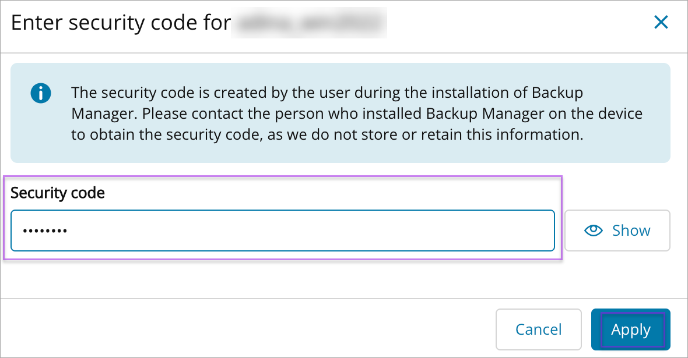
Task: Click the X icon in the dialog header
Action: pyautogui.click(x=661, y=23)
